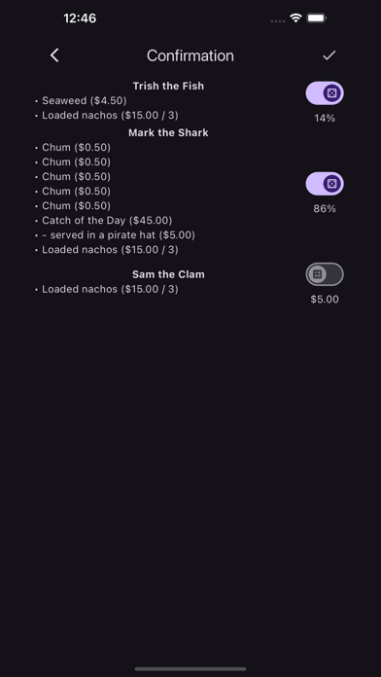Tap the 14% share label
The image size is (381, 677).
pos(325,118)
